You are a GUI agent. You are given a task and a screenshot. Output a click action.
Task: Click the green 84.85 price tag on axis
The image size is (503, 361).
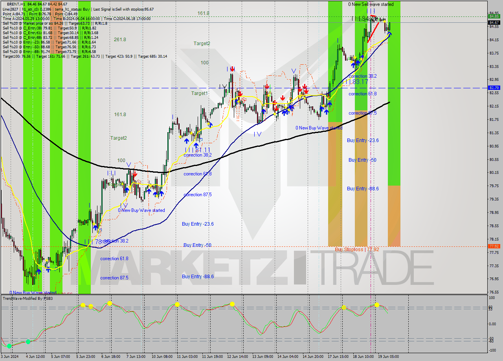coord(494,16)
